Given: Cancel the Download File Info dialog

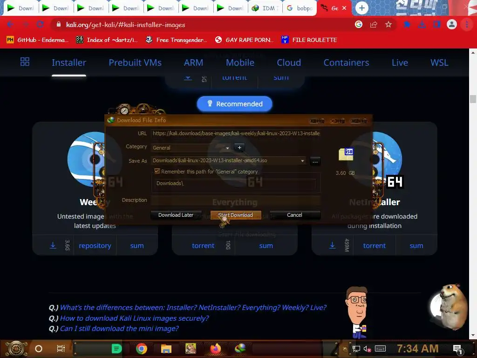Looking at the screenshot, I should click(294, 215).
